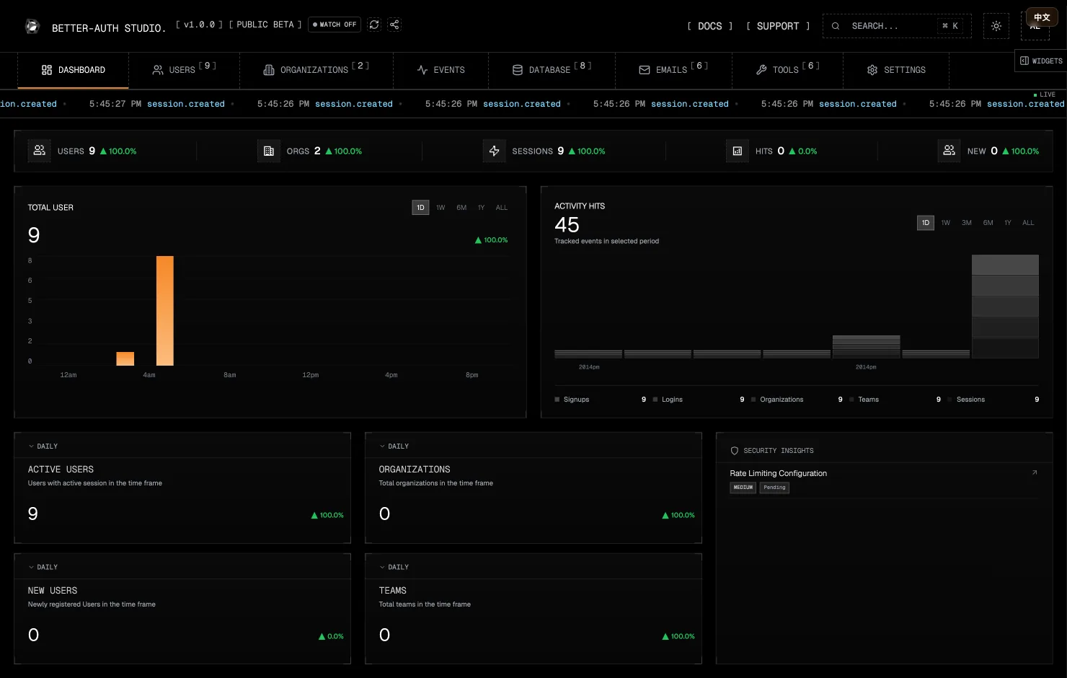Open the Users tab
1067x678 pixels.
pyautogui.click(x=184, y=70)
